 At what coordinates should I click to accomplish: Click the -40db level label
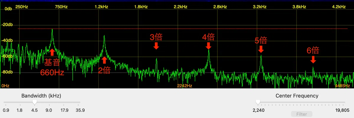7,40
